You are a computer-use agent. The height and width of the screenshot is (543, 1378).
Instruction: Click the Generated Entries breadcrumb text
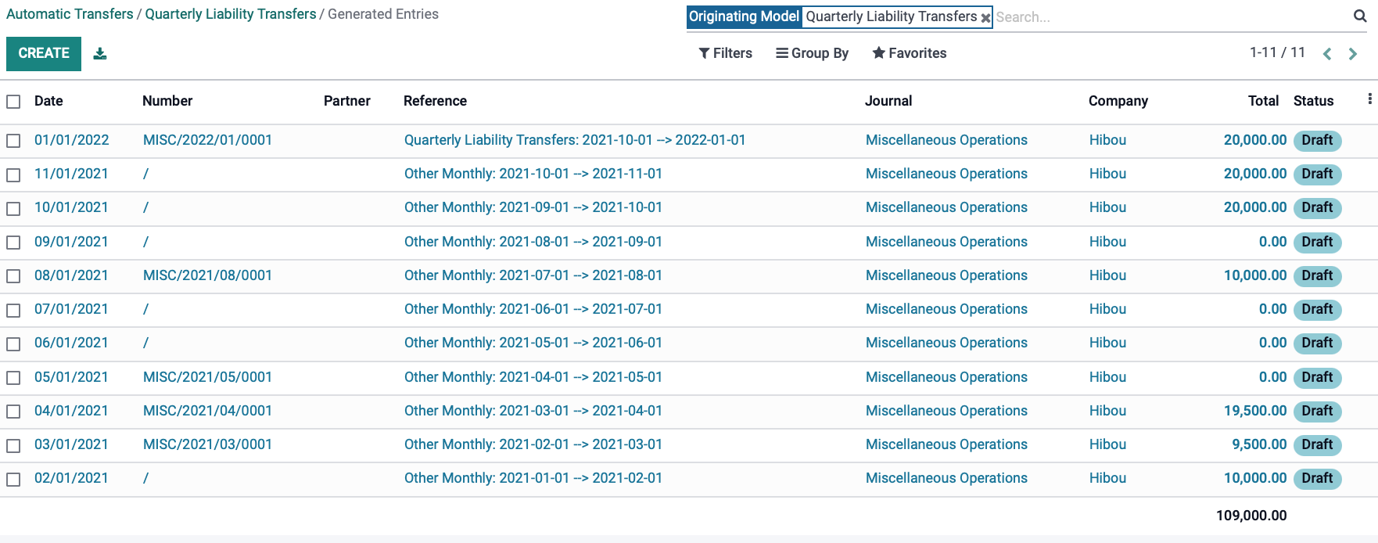[x=383, y=14]
